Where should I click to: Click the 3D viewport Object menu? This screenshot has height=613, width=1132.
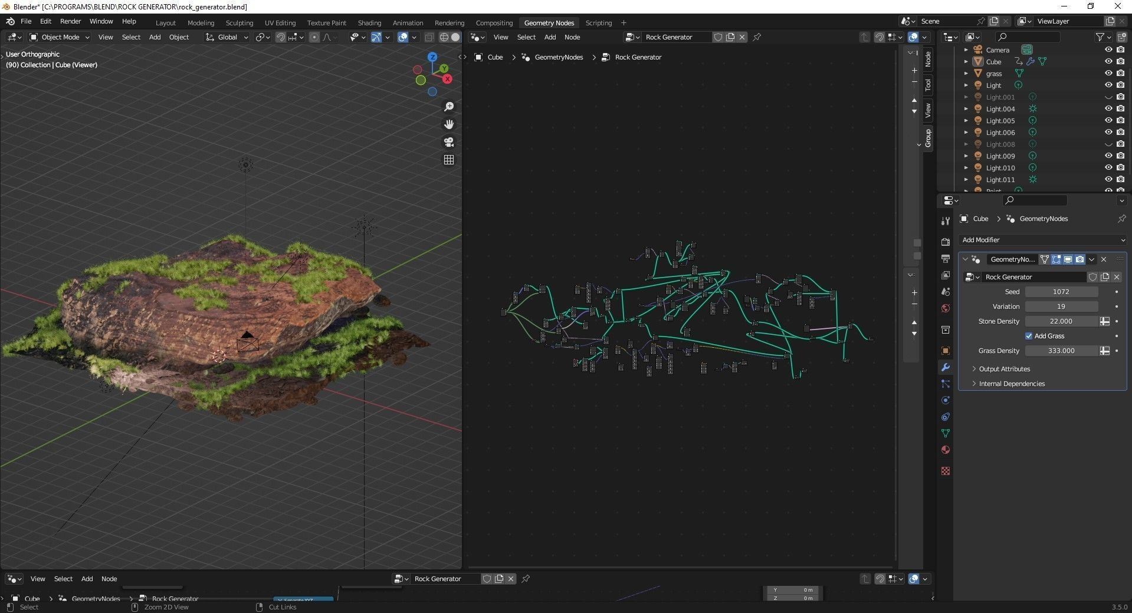179,37
